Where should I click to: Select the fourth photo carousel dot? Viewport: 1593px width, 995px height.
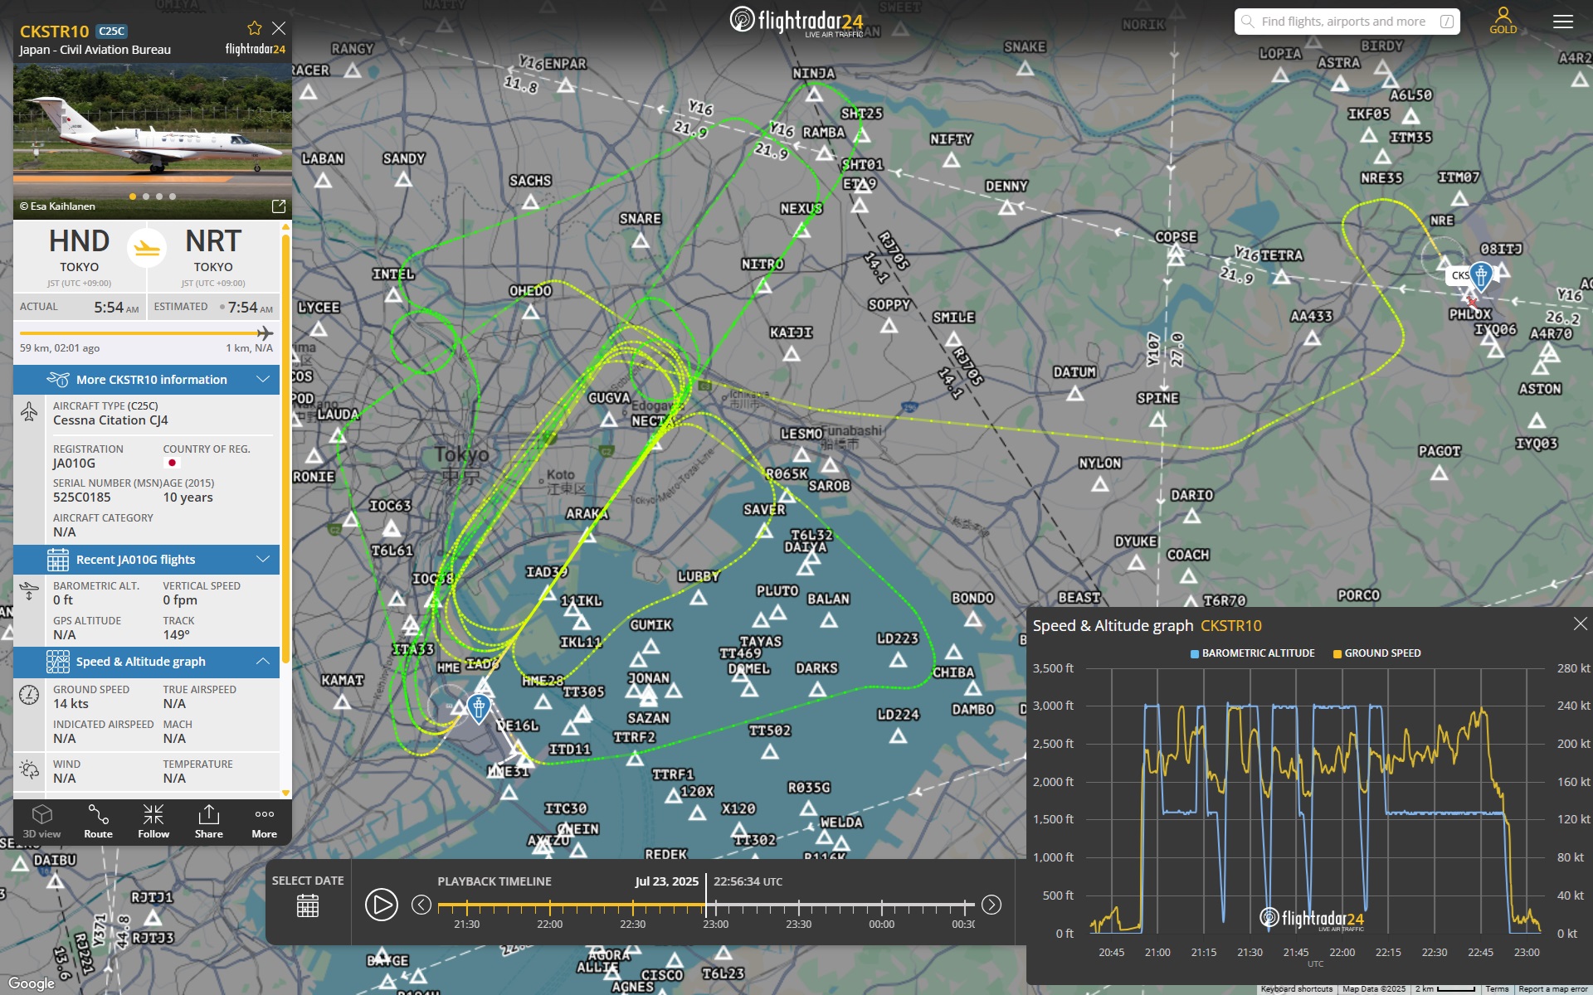pyautogui.click(x=173, y=197)
